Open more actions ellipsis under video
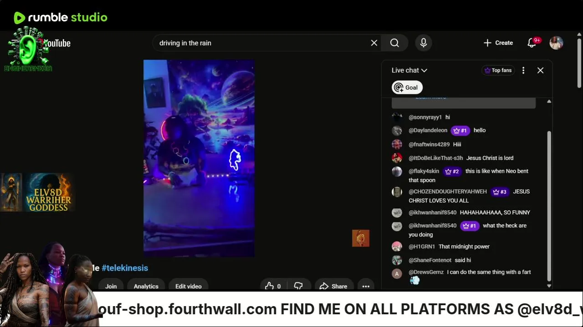583x327 pixels. (x=366, y=286)
